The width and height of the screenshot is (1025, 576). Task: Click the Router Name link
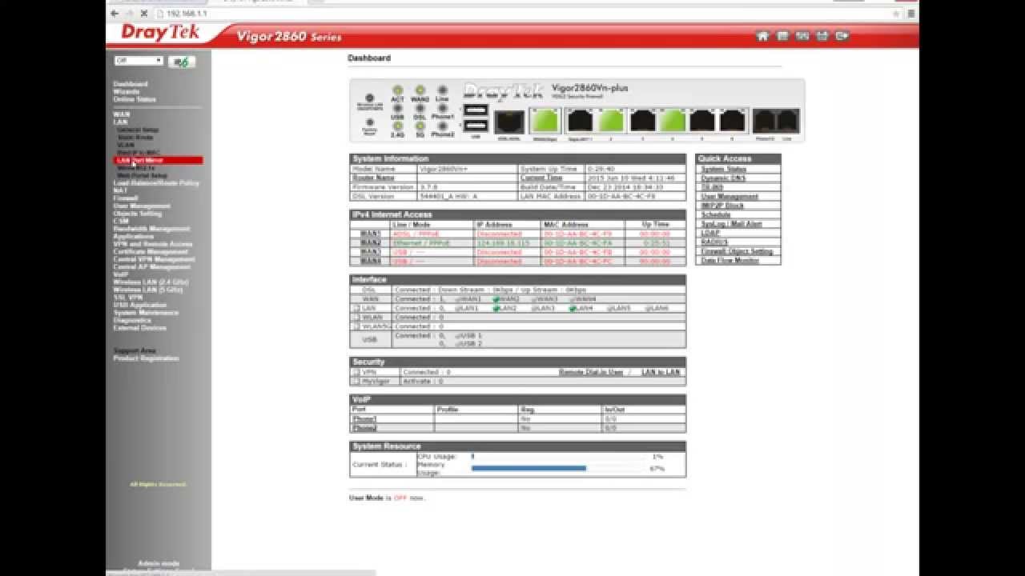tap(373, 178)
